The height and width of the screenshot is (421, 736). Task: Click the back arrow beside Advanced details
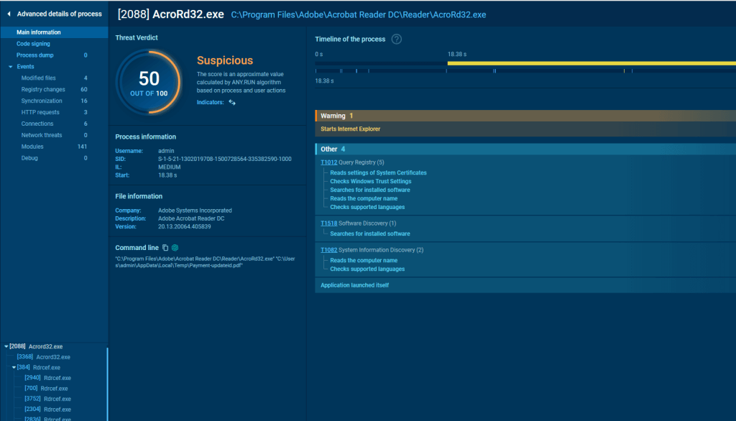(x=9, y=14)
